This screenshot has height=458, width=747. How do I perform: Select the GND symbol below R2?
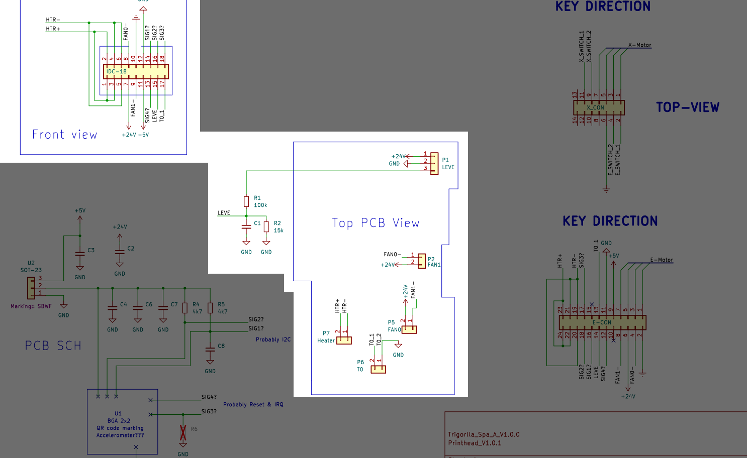tap(266, 246)
